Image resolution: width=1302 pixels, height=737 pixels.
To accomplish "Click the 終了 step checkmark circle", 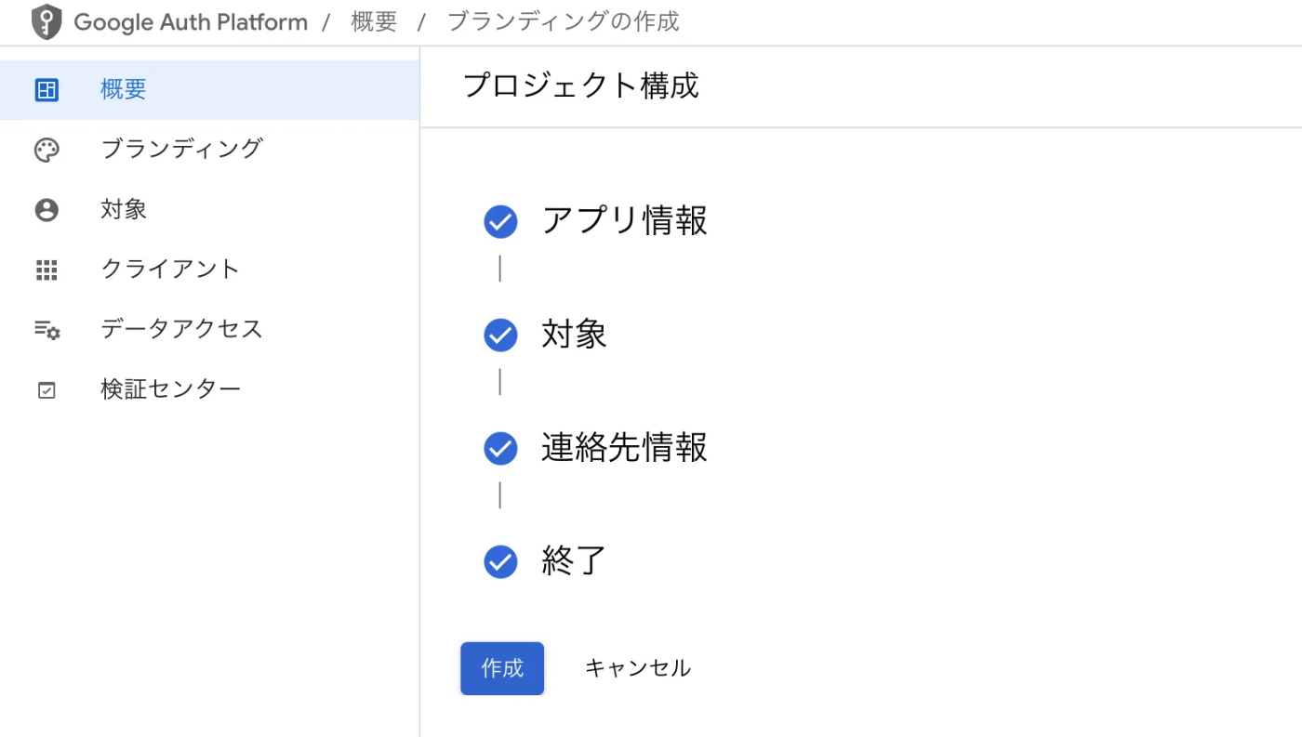I will coord(500,562).
